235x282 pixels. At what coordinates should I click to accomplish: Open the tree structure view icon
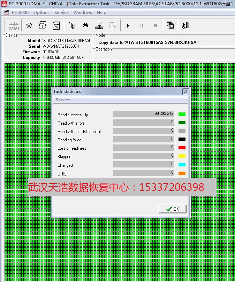71,25
